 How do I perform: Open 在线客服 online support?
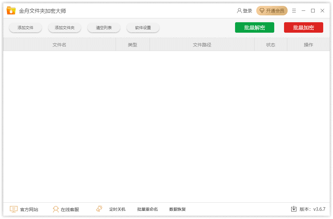[70, 210]
